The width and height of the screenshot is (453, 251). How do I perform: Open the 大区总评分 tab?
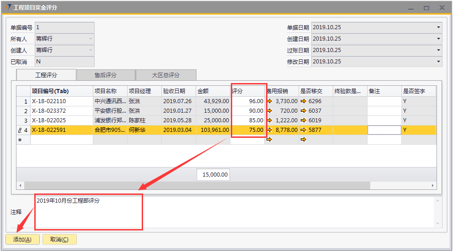(x=166, y=75)
